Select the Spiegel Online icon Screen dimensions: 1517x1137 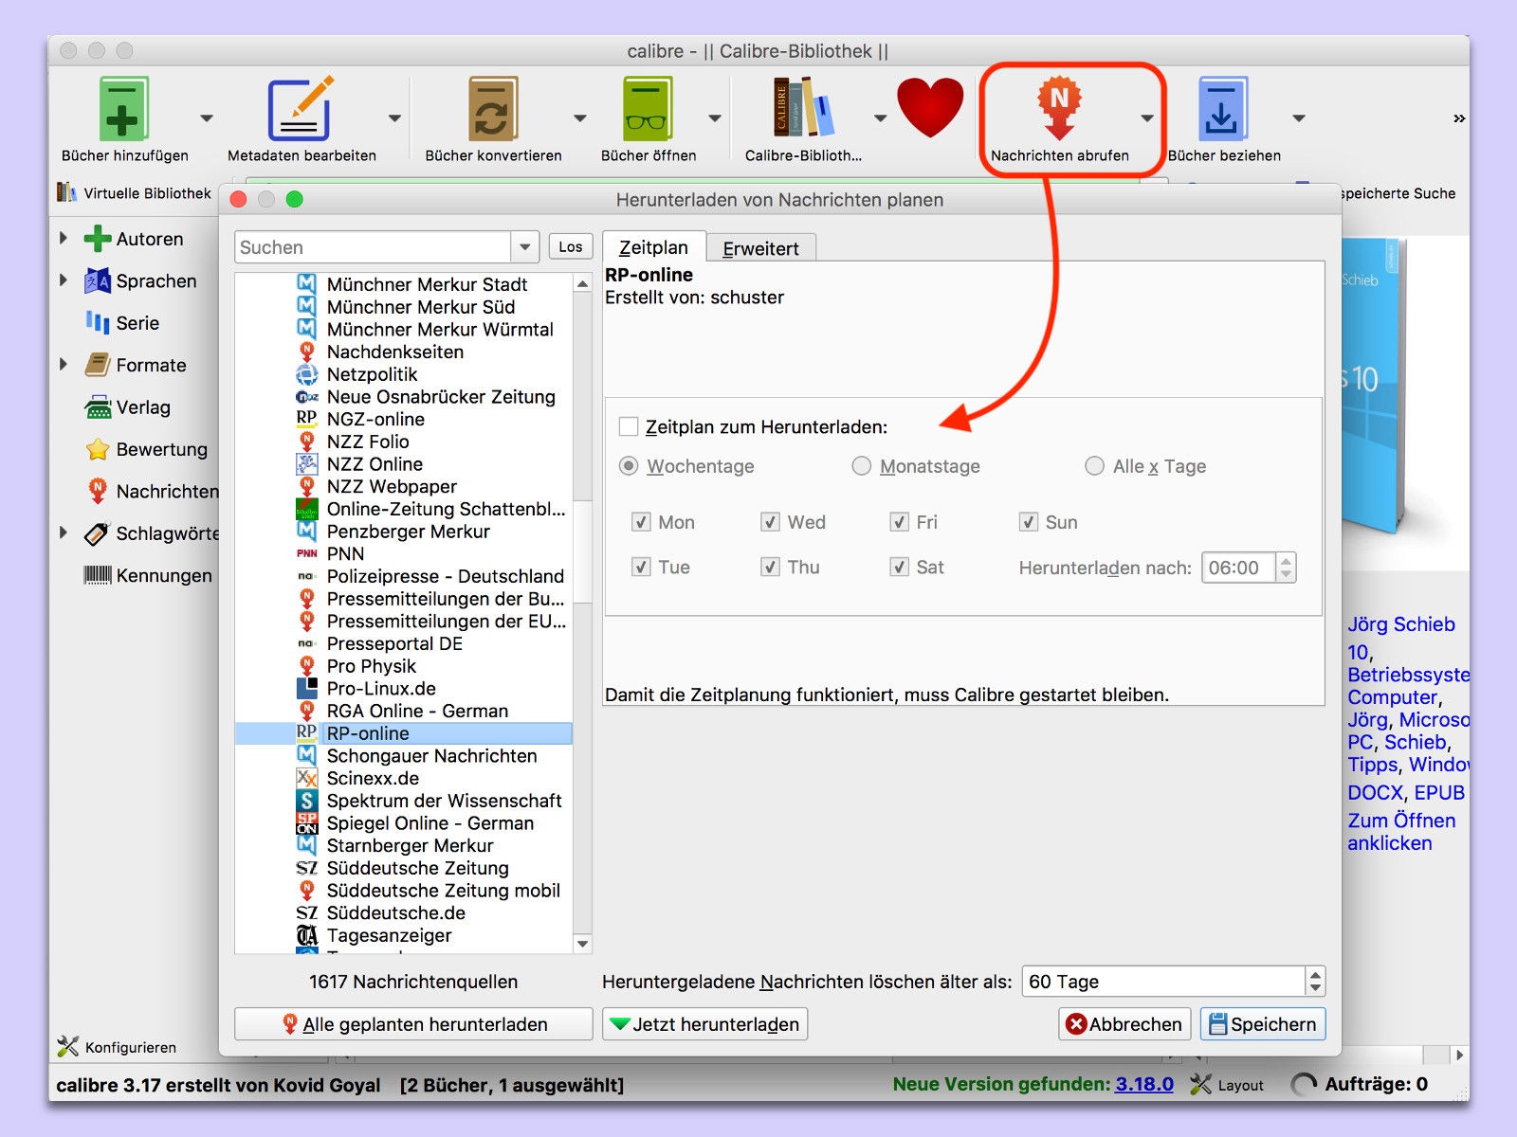coord(306,823)
